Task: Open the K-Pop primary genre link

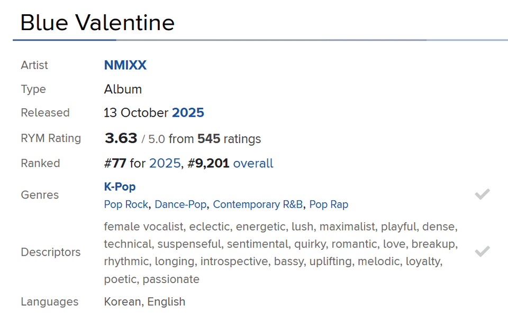Action: click(x=120, y=187)
